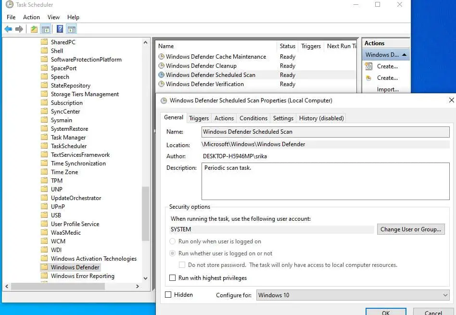Screen dimensions: 456x315
Task: Select Run whether user is logged on or not
Action: (x=172, y=253)
